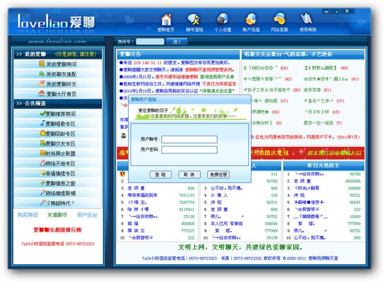Select 等待幸福的到来 row 7011133
Screen dimensions: 384x282
pyautogui.click(x=157, y=195)
